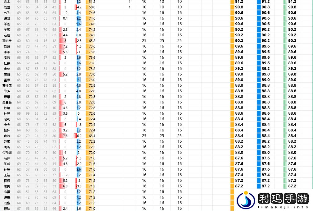
Task: Select the name cell 董厥
Action: pyautogui.click(x=7, y=80)
